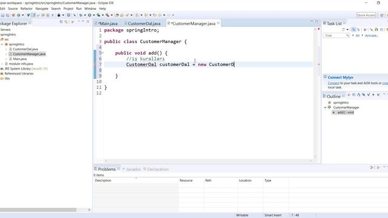Open the Project menu
The image size is (388, 218).
[x=69, y=8]
